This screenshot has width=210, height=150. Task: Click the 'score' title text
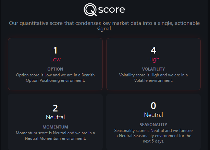pos(112,9)
